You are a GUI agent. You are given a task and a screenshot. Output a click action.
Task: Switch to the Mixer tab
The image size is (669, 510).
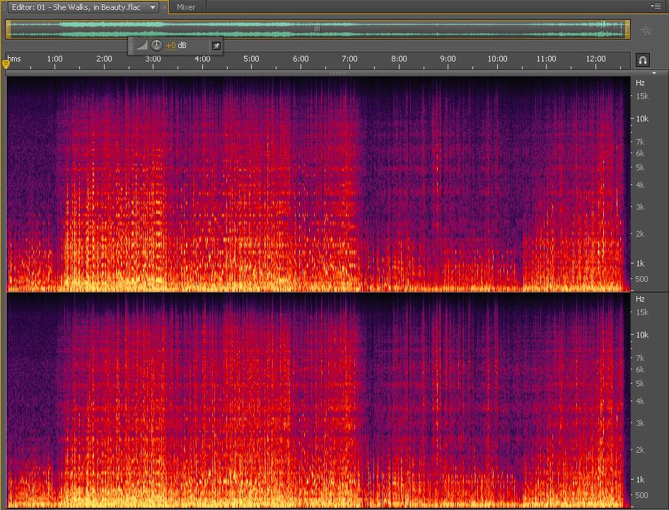click(x=186, y=7)
